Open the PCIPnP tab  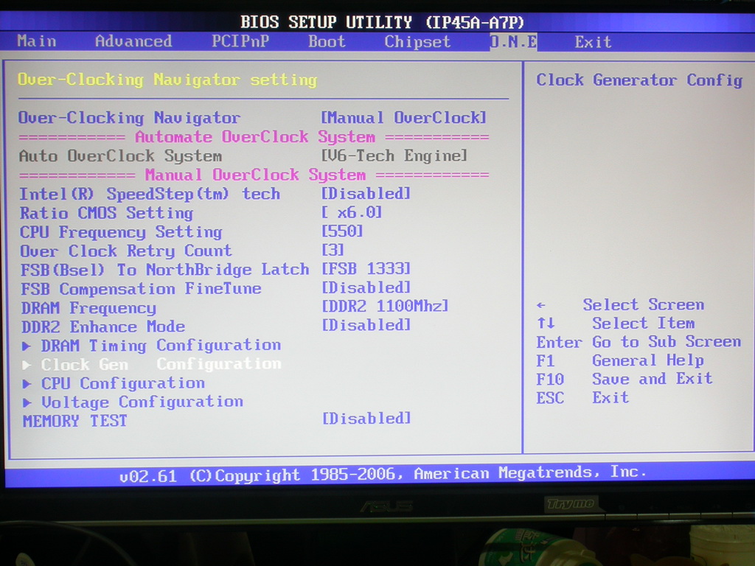[240, 42]
